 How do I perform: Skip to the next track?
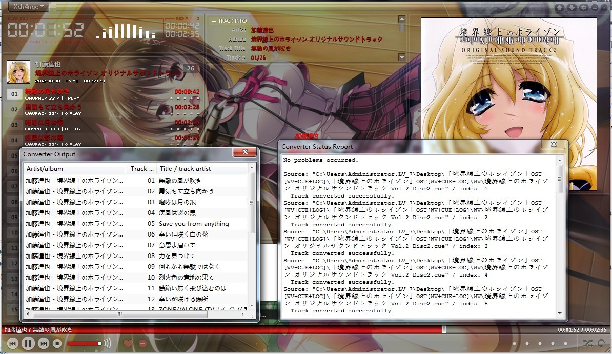coord(44,343)
